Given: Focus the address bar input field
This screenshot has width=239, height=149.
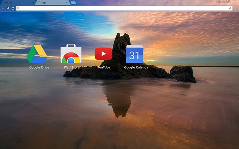Looking at the screenshot, I should pos(124,8).
